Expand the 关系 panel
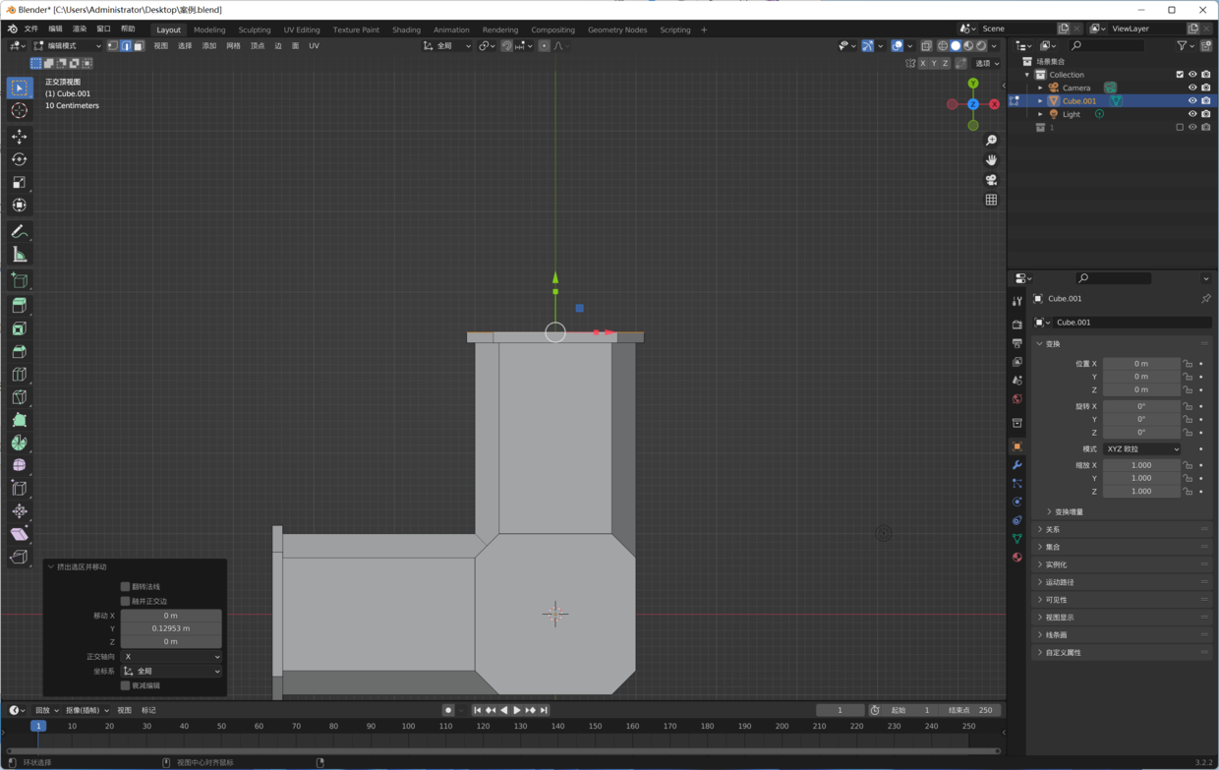This screenshot has height=770, width=1219. (1124, 529)
